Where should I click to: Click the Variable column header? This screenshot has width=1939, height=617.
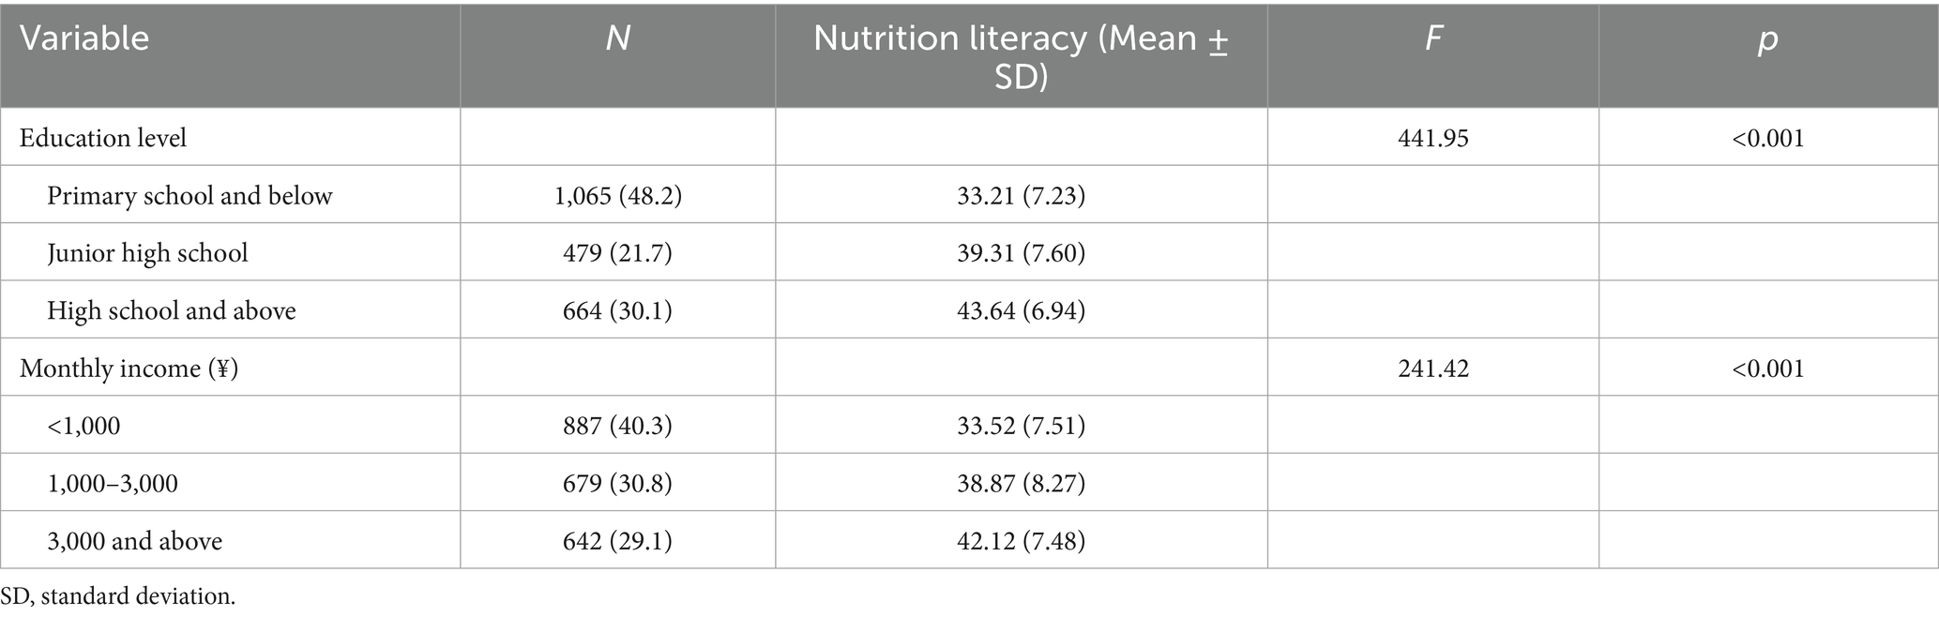pyautogui.click(x=84, y=39)
